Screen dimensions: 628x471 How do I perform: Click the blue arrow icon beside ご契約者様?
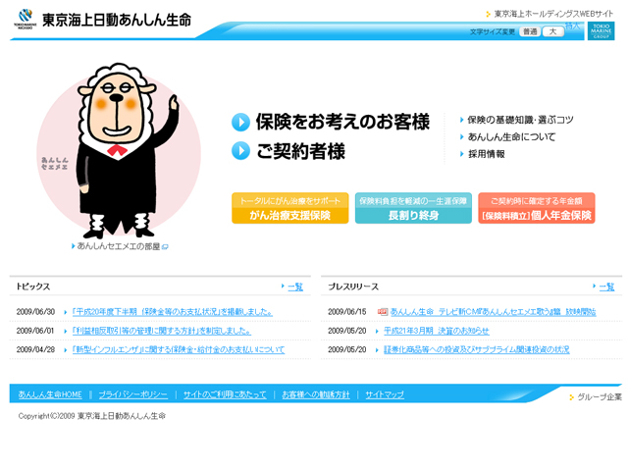pyautogui.click(x=240, y=151)
